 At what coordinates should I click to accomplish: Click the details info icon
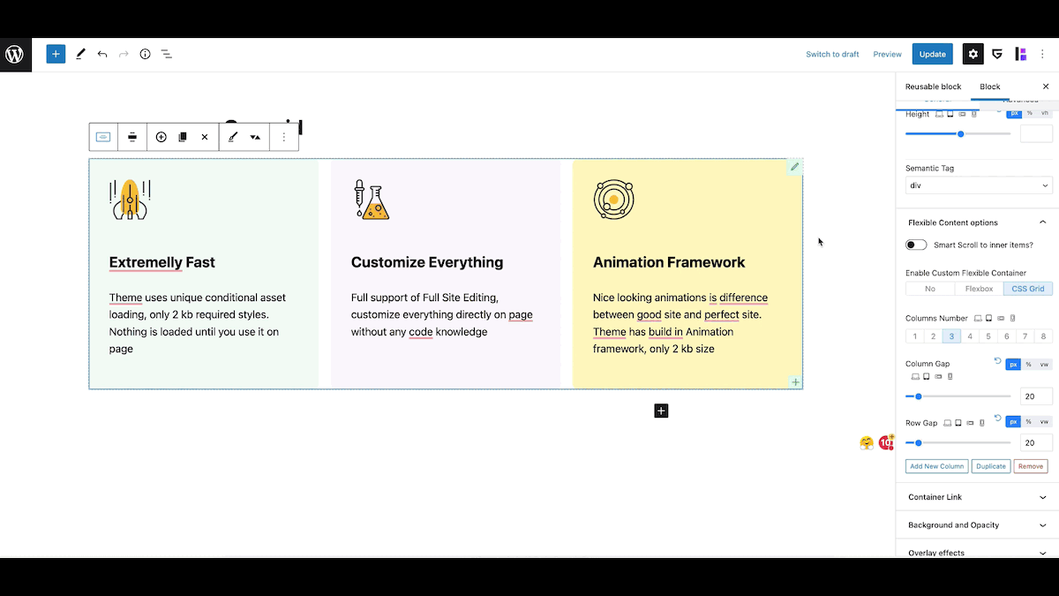point(145,54)
